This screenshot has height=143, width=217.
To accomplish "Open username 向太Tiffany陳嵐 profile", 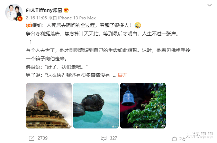I will pos(44,10).
